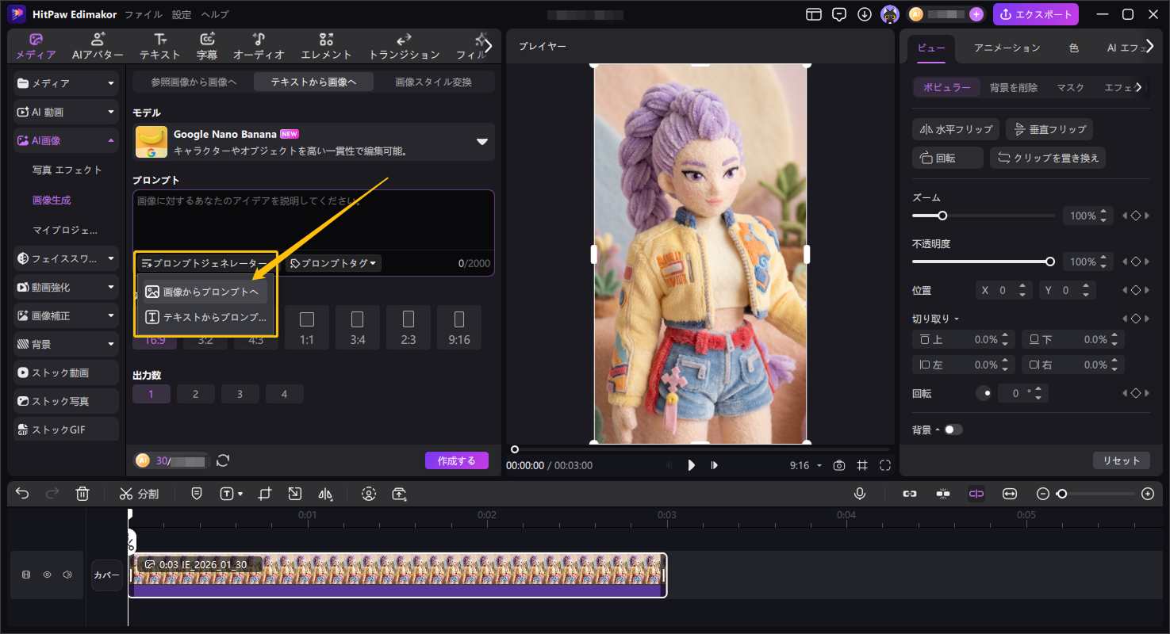Click the crop tool icon in timeline toolbar
The image size is (1170, 634).
(265, 494)
